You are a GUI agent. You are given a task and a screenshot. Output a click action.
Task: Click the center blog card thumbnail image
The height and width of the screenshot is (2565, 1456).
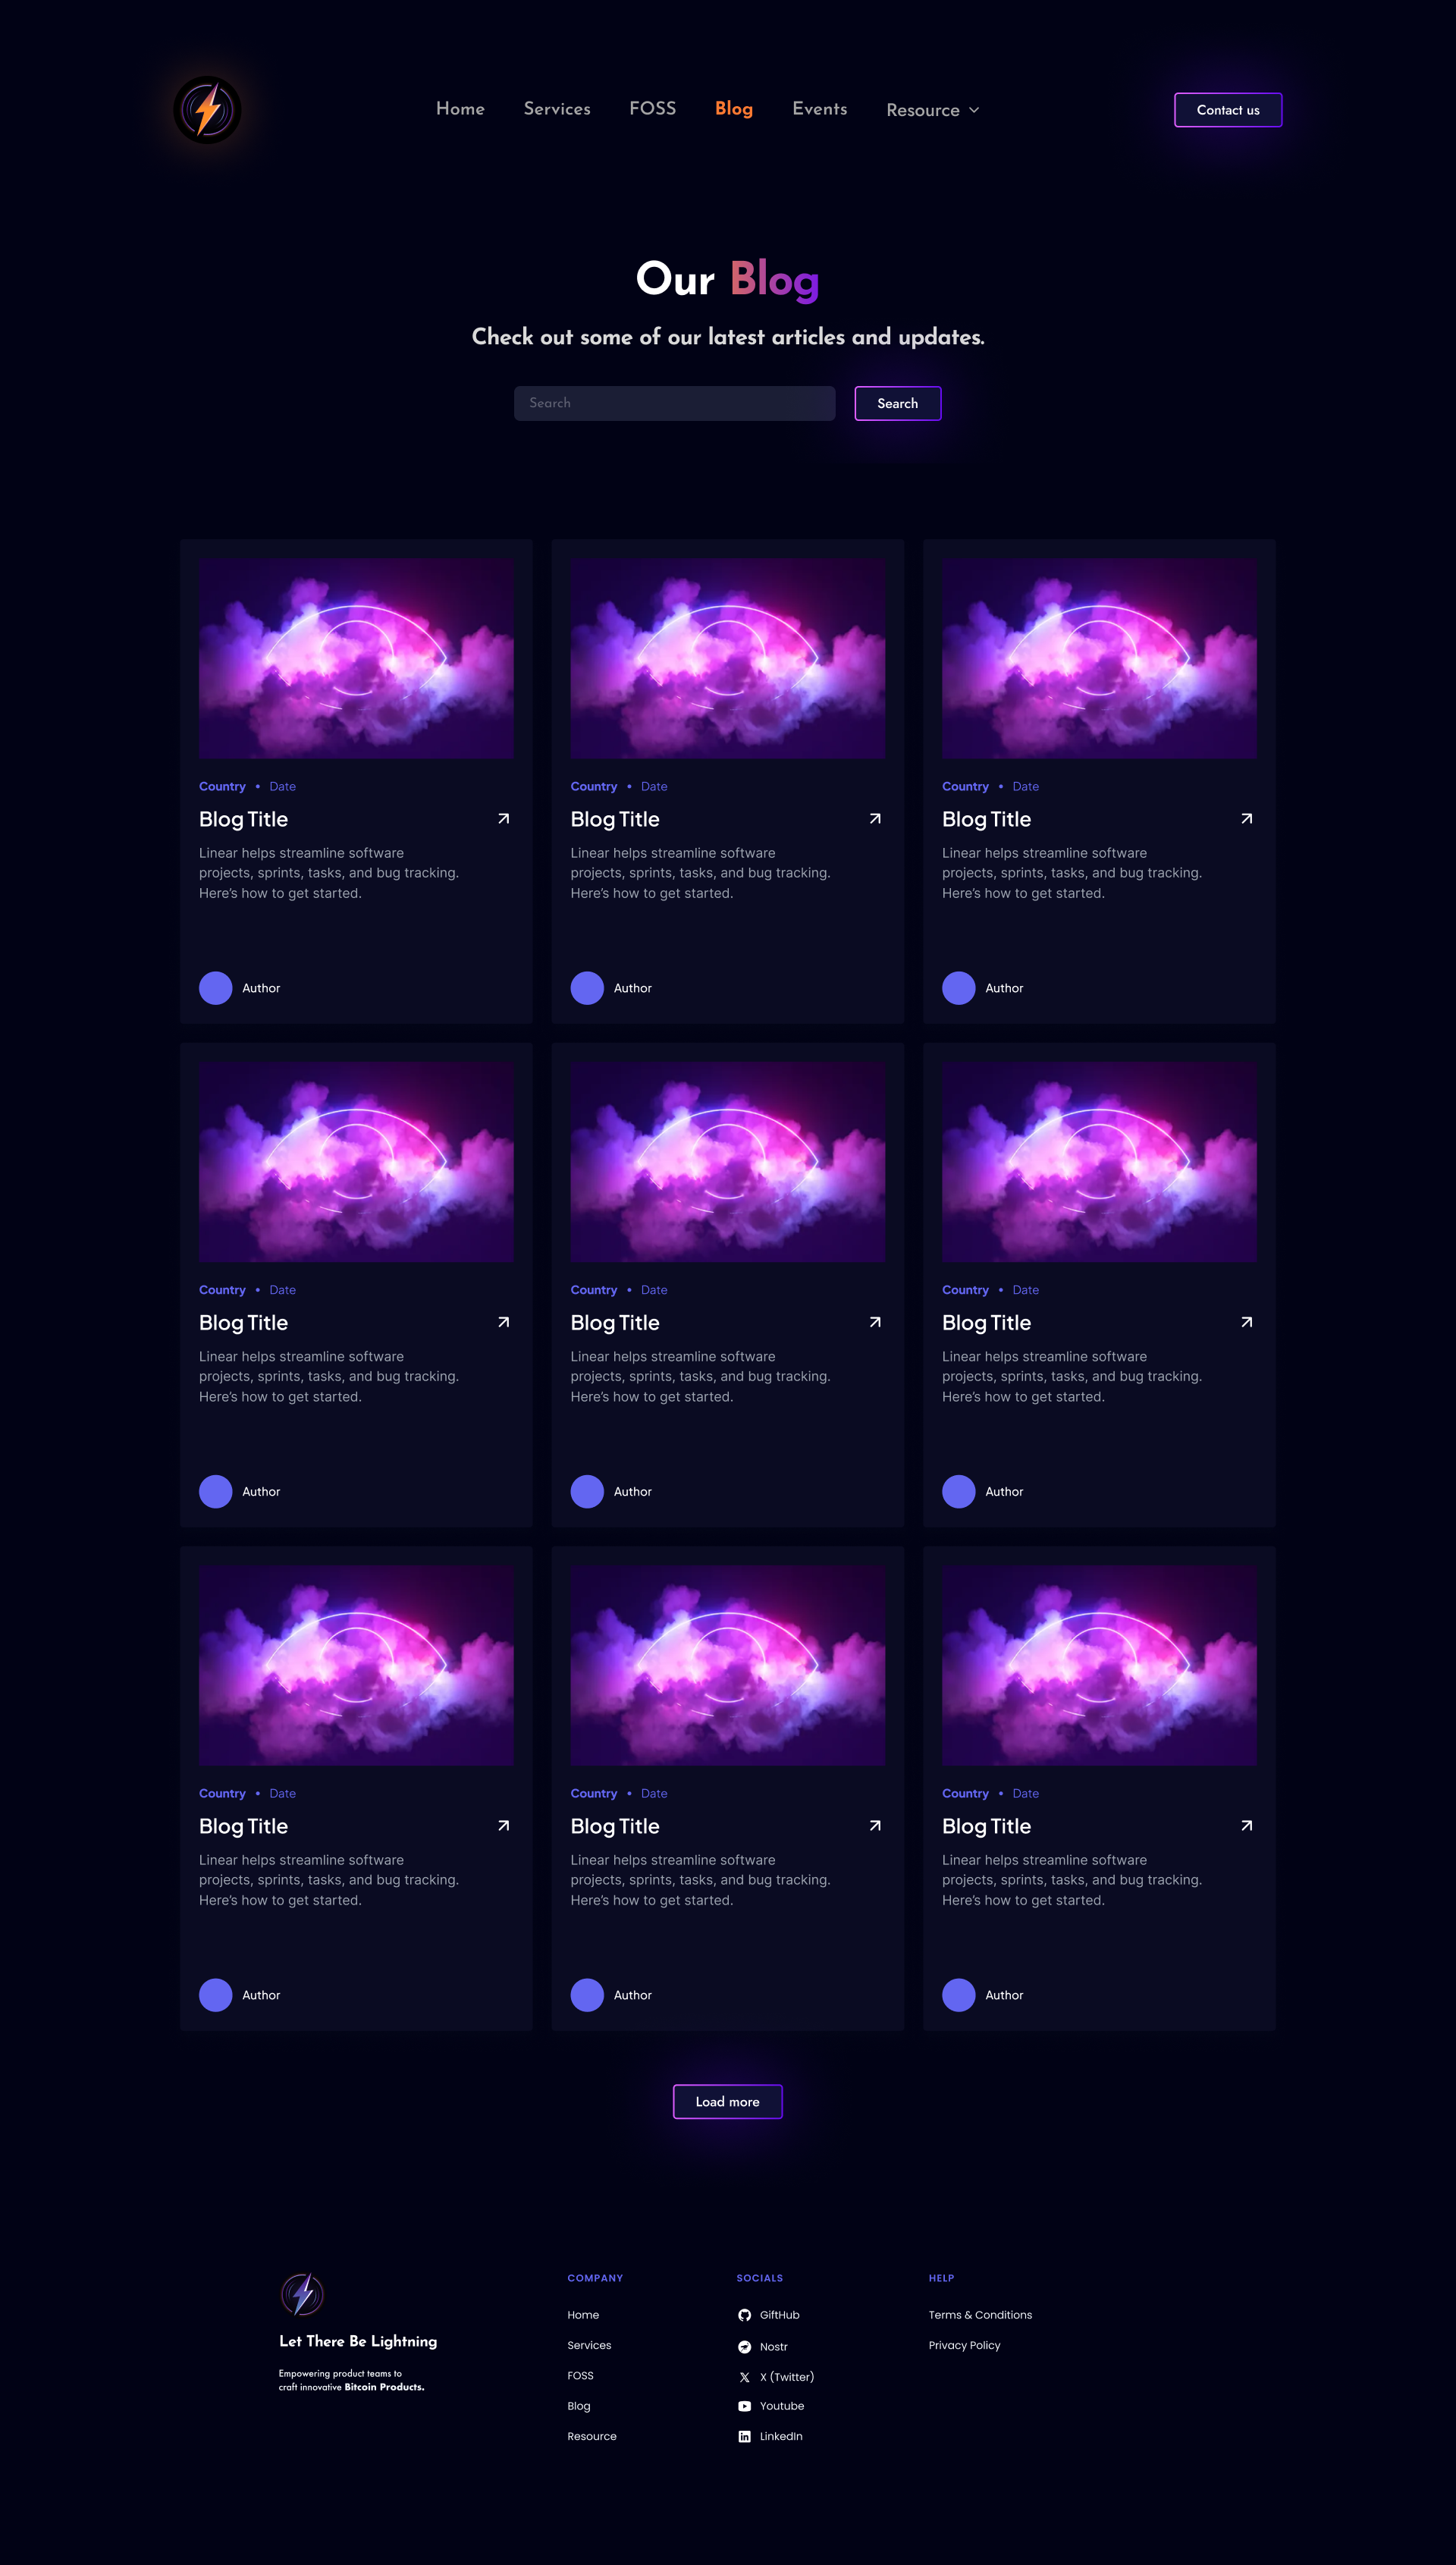[728, 1162]
